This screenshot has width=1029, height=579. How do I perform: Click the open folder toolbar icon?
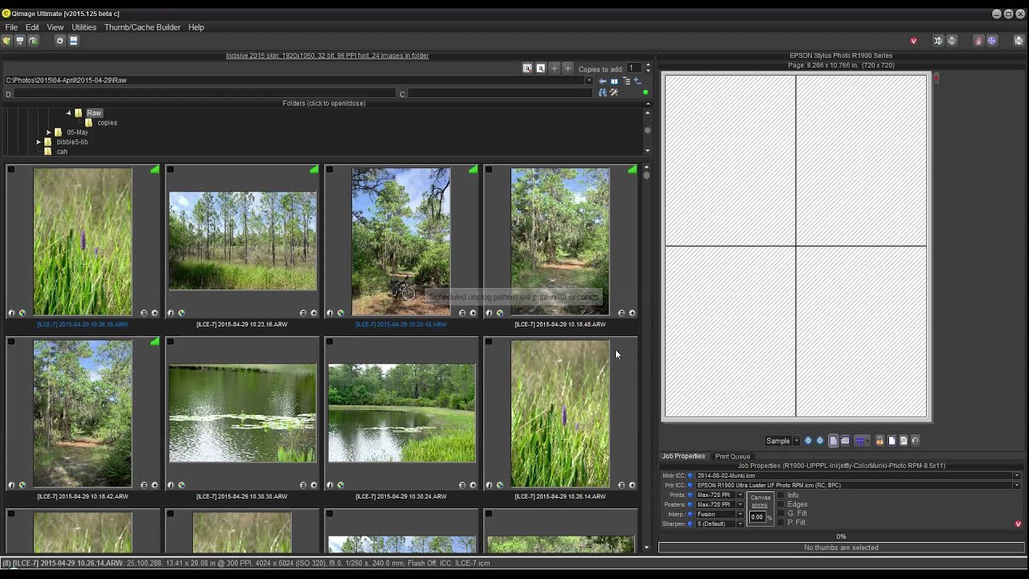pos(6,40)
